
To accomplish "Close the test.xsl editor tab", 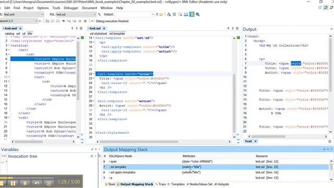I will pyautogui.click(x=104, y=28).
